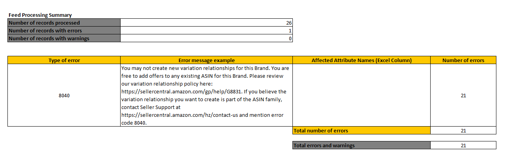Image resolution: width=505 pixels, height=159 pixels.
Task: Click the Number of records with errors label
Action: 64,30
